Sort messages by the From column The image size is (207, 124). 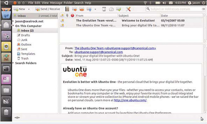coord(96,16)
